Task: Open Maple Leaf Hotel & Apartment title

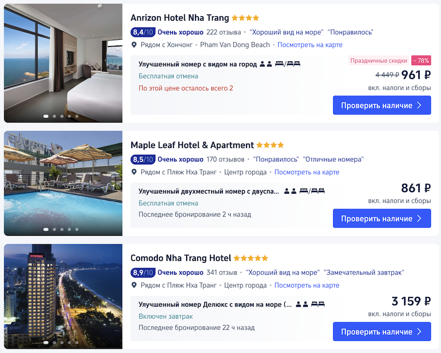Action: (x=192, y=145)
